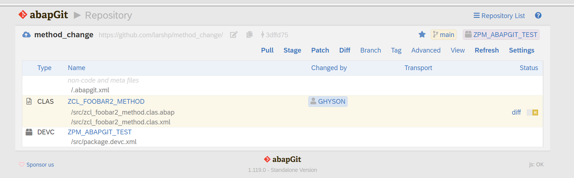Screen dimensions: 574x178
Task: Switch to the Branch option
Action: [370, 50]
